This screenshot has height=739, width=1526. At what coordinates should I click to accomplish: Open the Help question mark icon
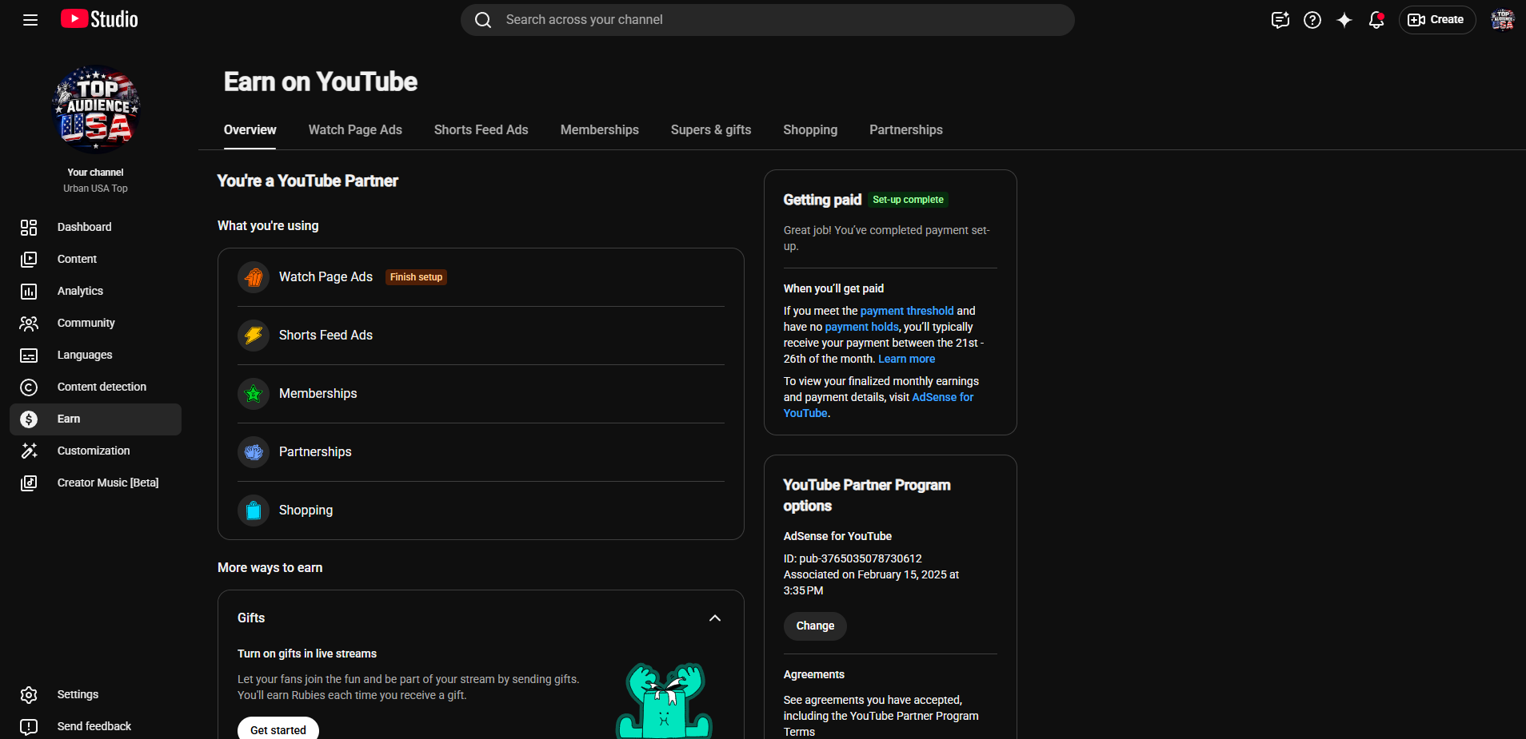[1312, 20]
